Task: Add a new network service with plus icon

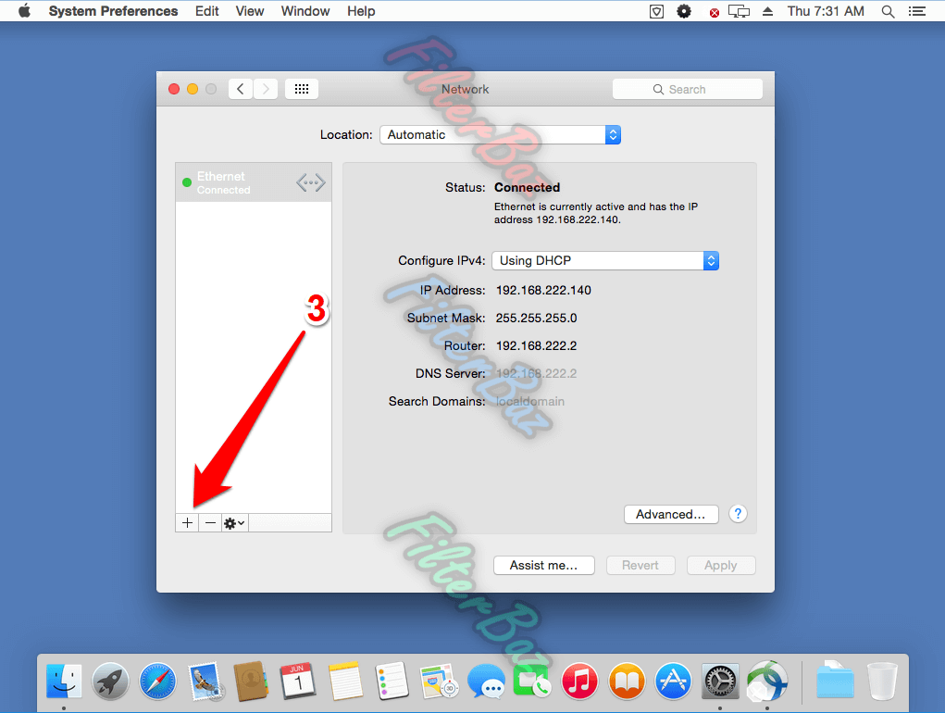Action: tap(186, 521)
